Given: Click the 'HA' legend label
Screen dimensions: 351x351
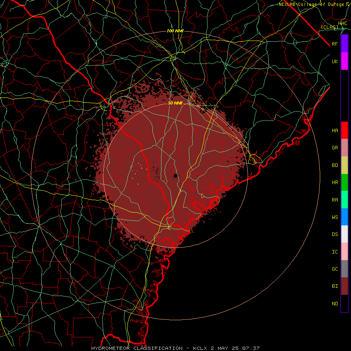Looking at the screenshot, I should (x=335, y=131).
